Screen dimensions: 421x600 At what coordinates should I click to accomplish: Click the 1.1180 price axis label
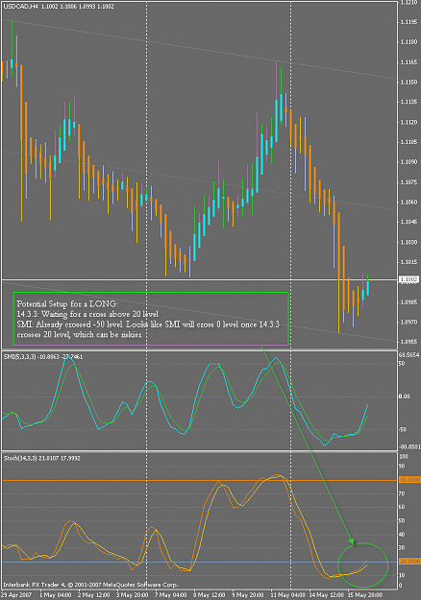tap(409, 42)
